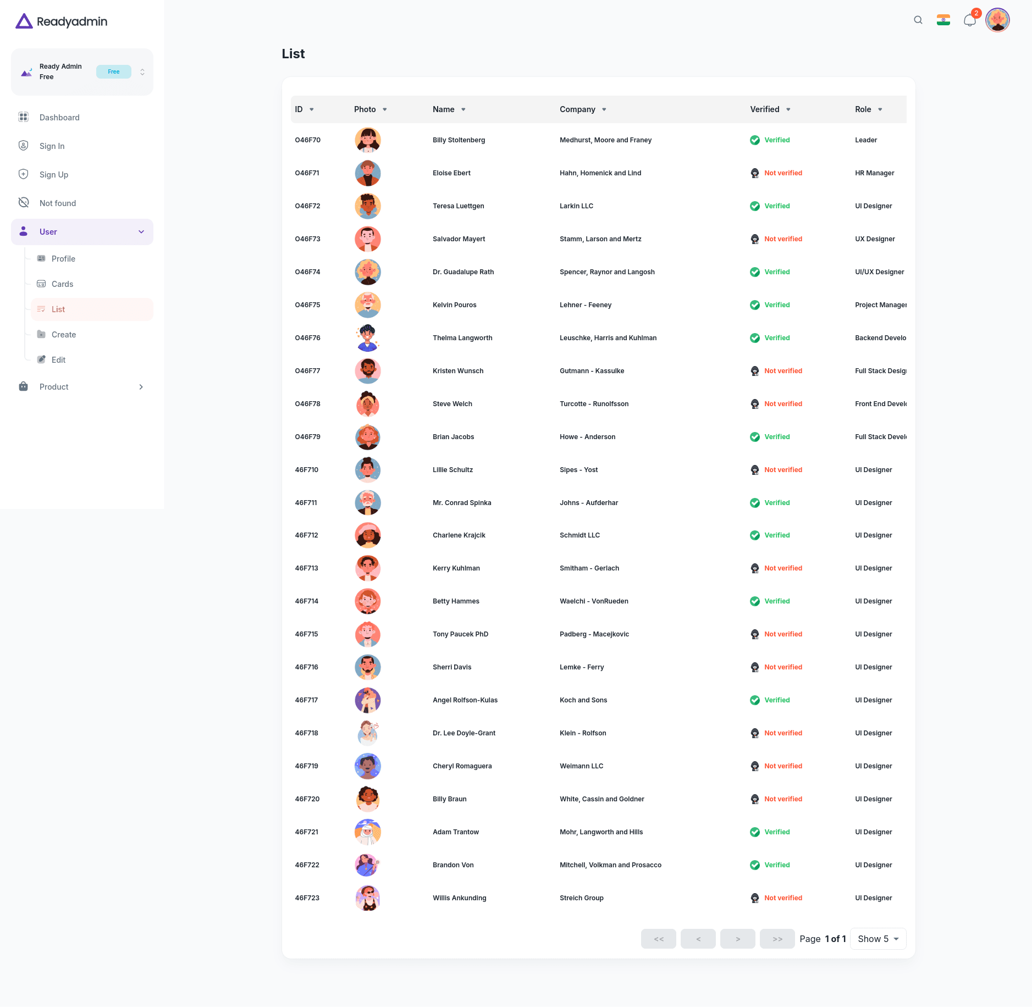The width and height of the screenshot is (1032, 1008).
Task: Open the user profile avatar picture
Action: (997, 20)
